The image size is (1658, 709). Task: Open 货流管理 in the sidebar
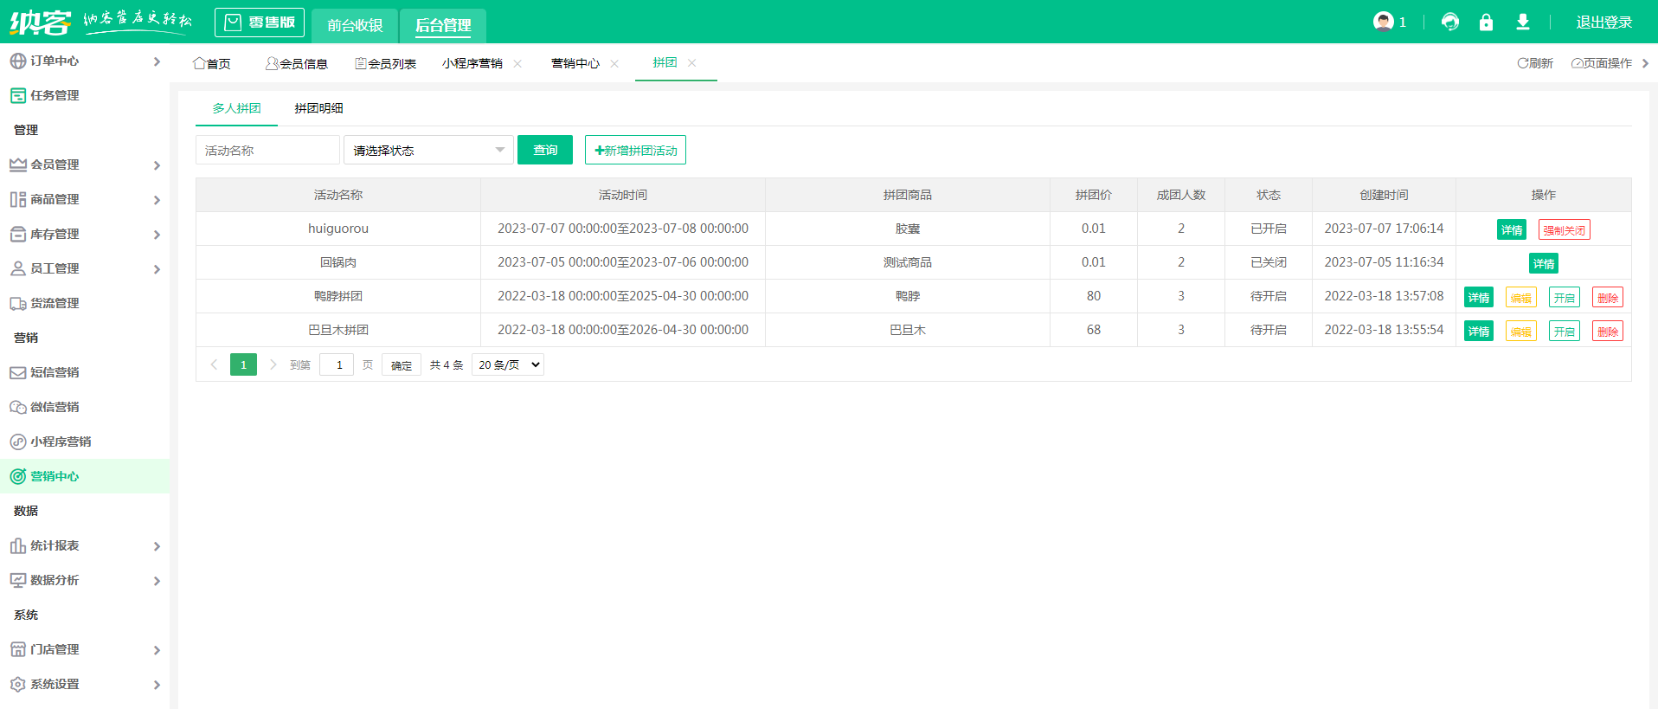tap(55, 303)
